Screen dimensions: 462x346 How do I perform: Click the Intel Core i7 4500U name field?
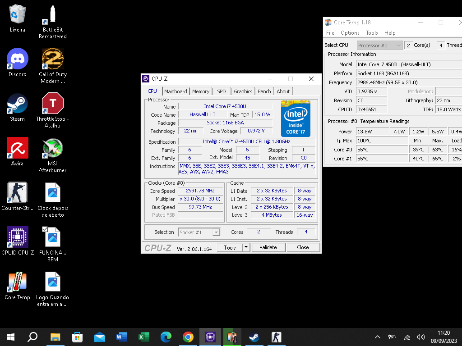[225, 106]
